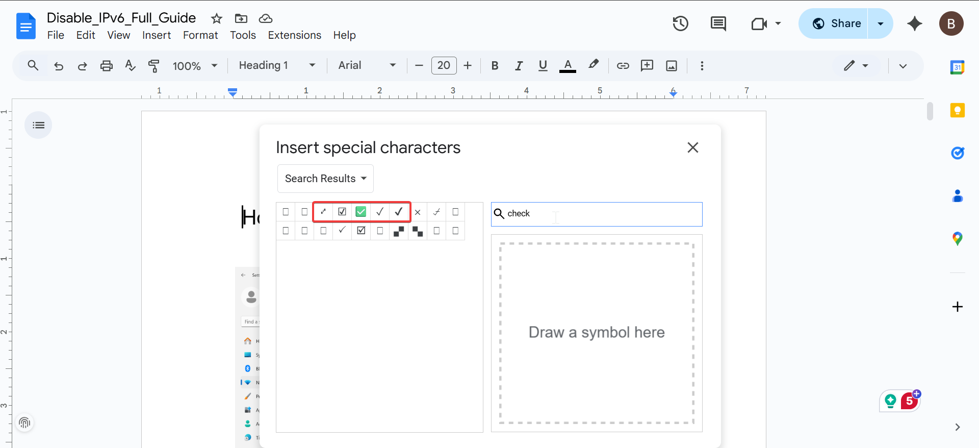
Task: Expand the Search Results category dropdown
Action: click(x=325, y=179)
